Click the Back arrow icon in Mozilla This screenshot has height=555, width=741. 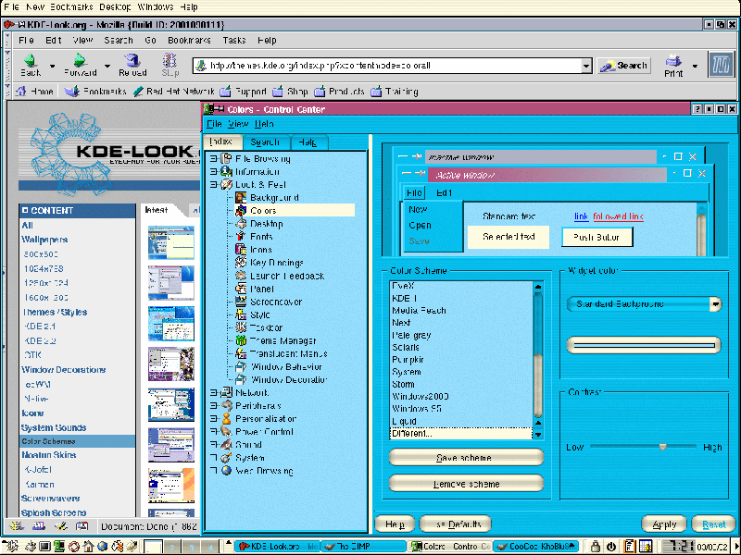(x=31, y=60)
